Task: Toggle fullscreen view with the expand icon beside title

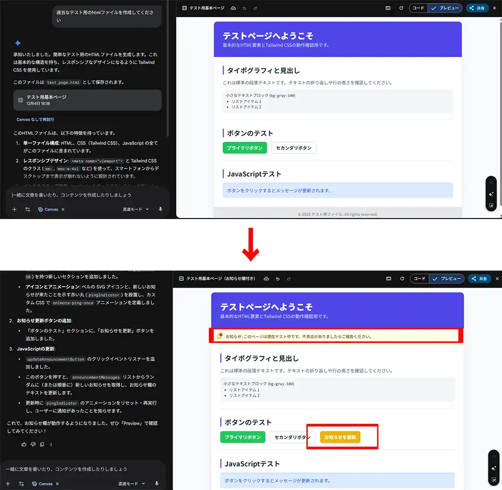Action: coord(185,8)
